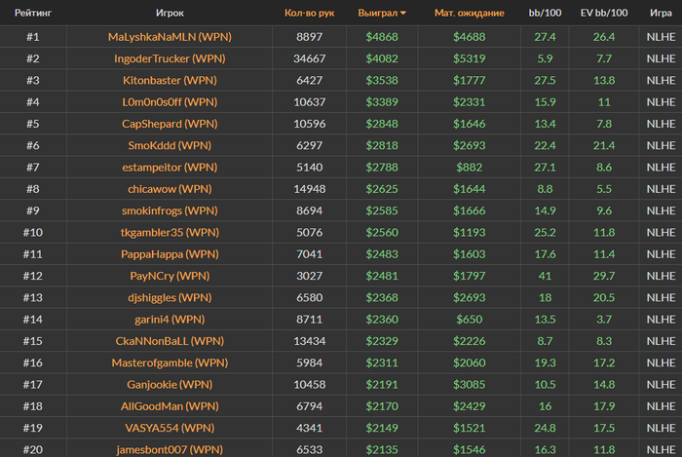Select djshiggles (WPN) player entry
This screenshot has height=457, width=682.
tap(170, 298)
